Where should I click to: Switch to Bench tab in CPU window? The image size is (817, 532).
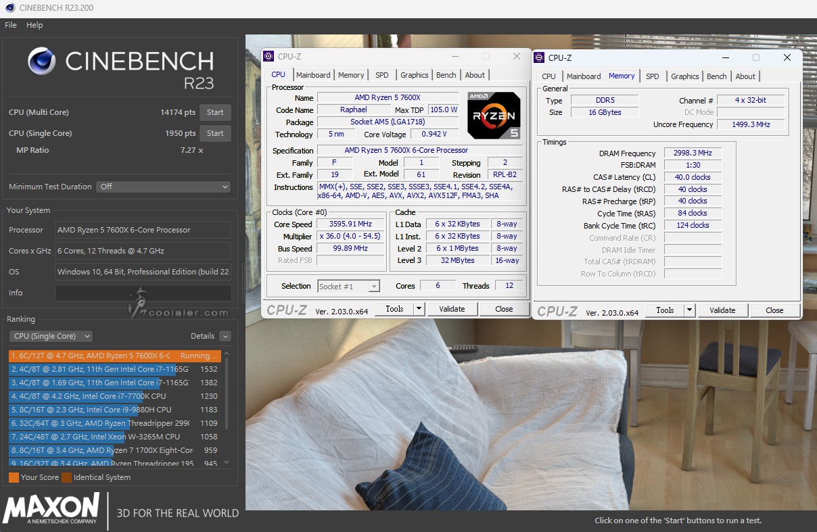pyautogui.click(x=446, y=75)
